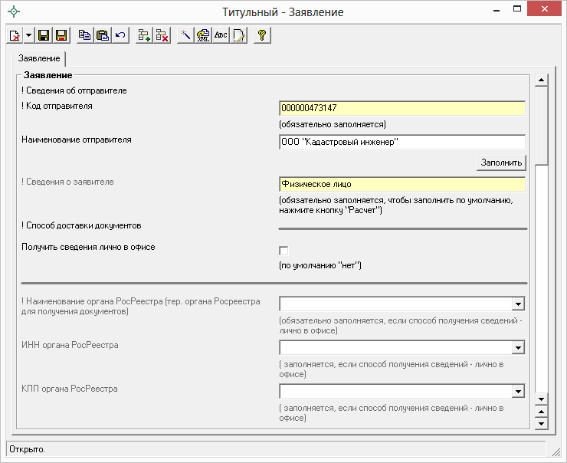The image size is (567, 463).
Task: Click the window resize grip in the status bar corner
Action: click(556, 452)
